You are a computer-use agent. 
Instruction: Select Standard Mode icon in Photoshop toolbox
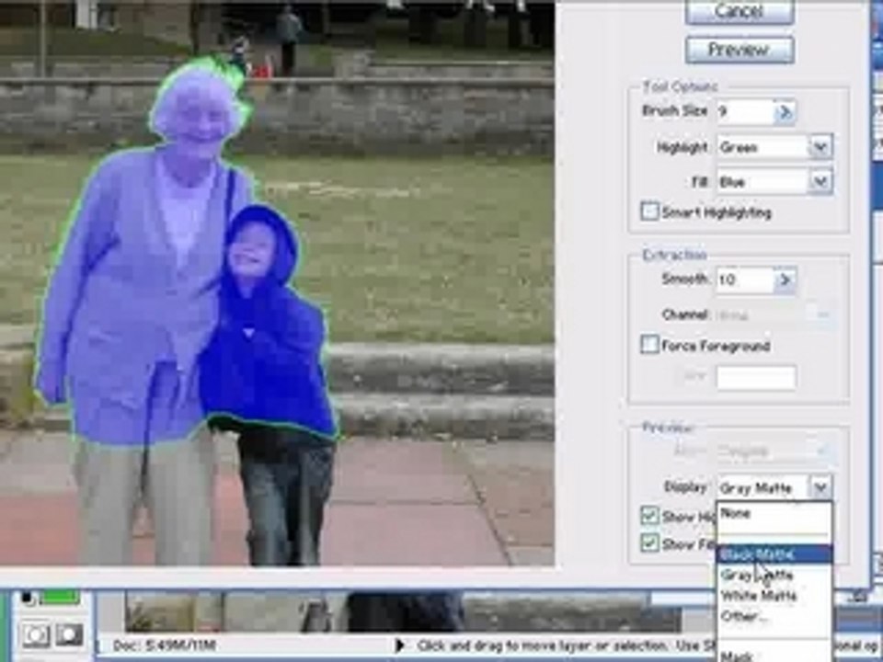point(36,635)
